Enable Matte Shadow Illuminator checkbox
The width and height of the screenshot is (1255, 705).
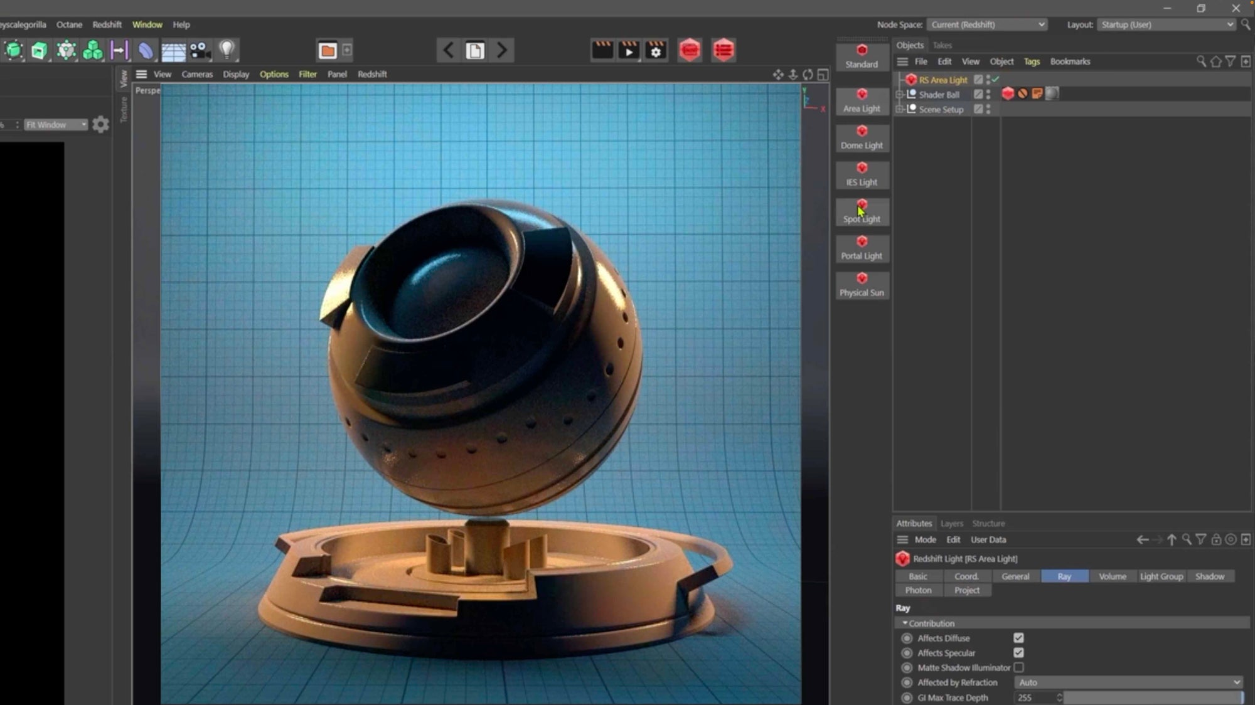[1018, 667]
